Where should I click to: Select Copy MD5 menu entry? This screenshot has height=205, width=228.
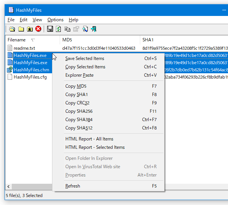click(x=108, y=86)
